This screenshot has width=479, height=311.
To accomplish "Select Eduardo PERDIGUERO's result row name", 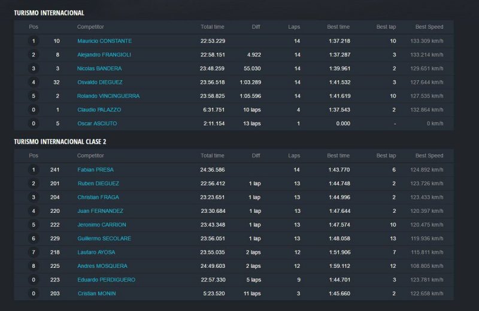I will coord(106,280).
